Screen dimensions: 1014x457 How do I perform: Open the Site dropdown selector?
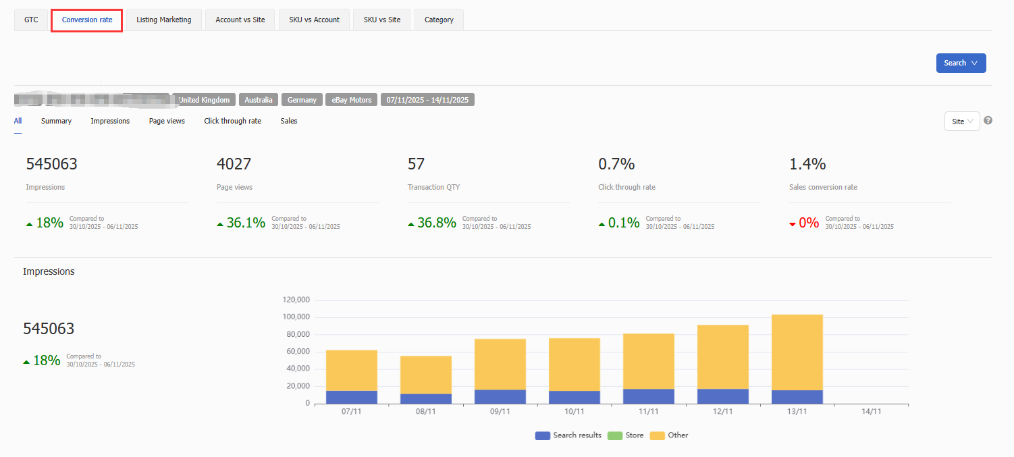(961, 122)
